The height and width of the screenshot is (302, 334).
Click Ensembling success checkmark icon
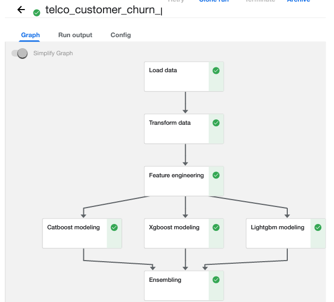216,280
